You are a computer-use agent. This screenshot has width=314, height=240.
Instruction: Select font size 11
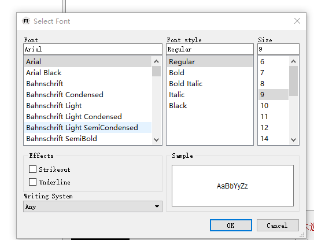pyautogui.click(x=274, y=117)
